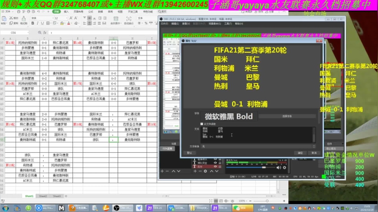378x212 pixels.
Task: Toggle Bold formatting in spreadsheet
Action: (33, 24)
